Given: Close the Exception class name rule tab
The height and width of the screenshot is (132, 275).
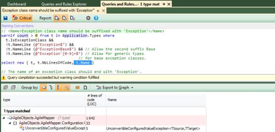Looking at the screenshot, I should pos(103,11).
